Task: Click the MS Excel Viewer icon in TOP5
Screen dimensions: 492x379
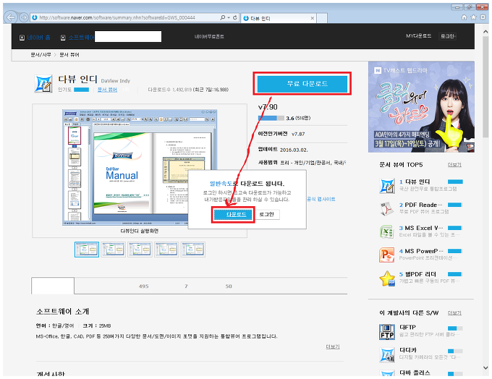Action: pyautogui.click(x=387, y=232)
